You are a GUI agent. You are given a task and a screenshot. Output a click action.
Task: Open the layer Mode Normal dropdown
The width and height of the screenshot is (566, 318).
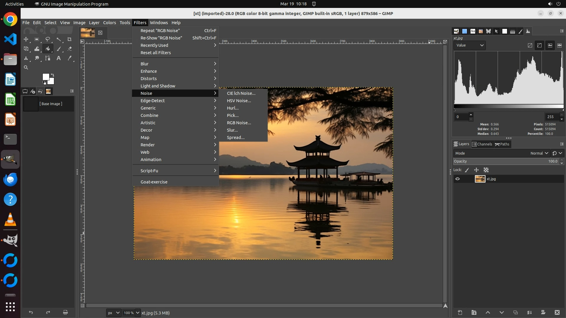[539, 153]
